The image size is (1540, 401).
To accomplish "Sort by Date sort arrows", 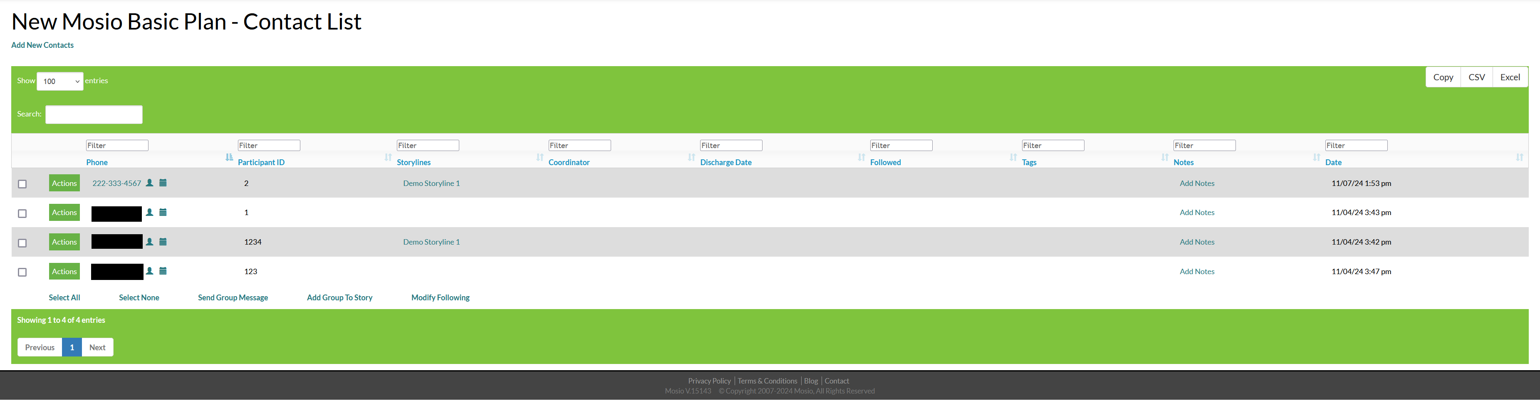I will (x=1519, y=158).
